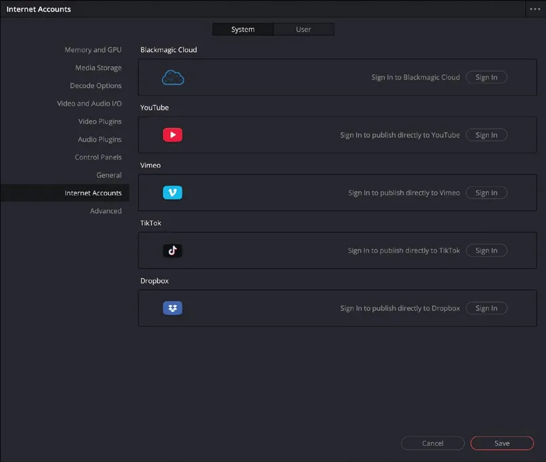The width and height of the screenshot is (546, 462).
Task: Switch to the User tab
Action: [x=303, y=29]
